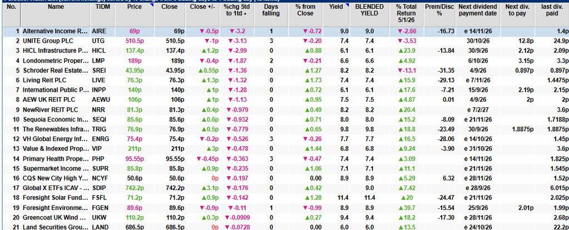
Task: Click the % Total Return 5/1/26 header
Action: point(407,14)
